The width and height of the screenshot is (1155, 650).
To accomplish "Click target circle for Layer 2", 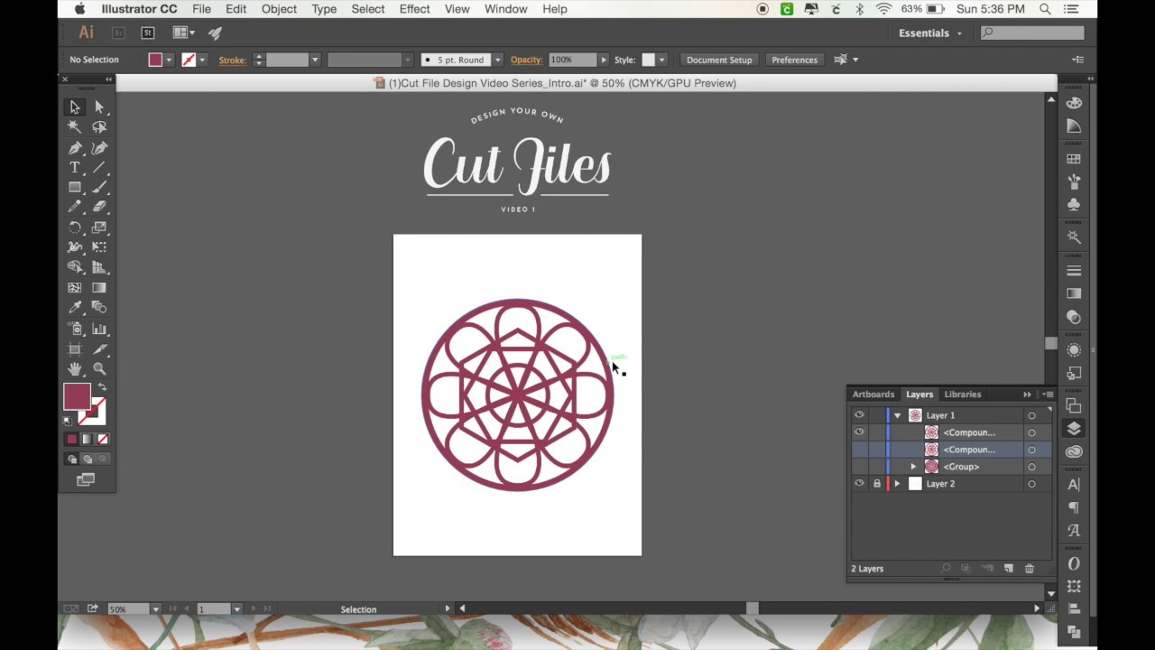I will point(1031,484).
